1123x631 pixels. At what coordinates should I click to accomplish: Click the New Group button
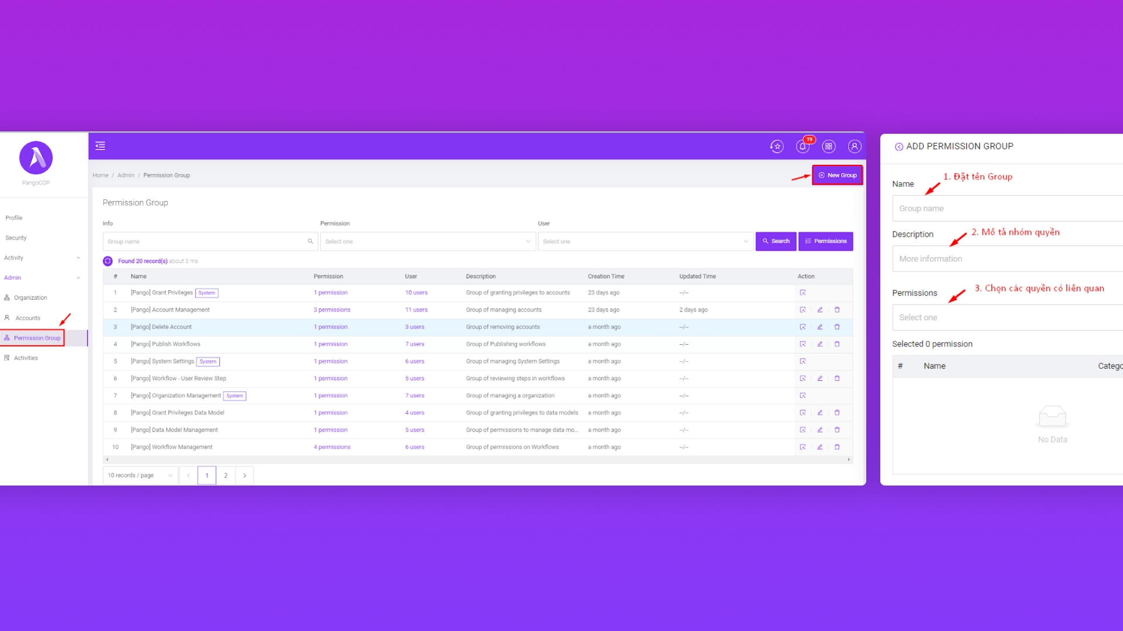coord(837,175)
